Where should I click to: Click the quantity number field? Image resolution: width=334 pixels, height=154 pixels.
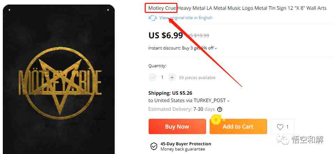pos(162,78)
